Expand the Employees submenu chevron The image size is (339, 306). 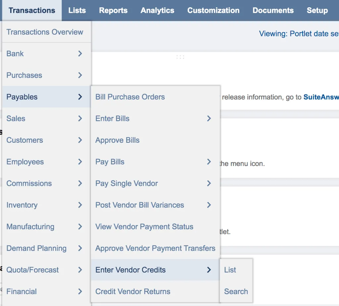(x=80, y=162)
